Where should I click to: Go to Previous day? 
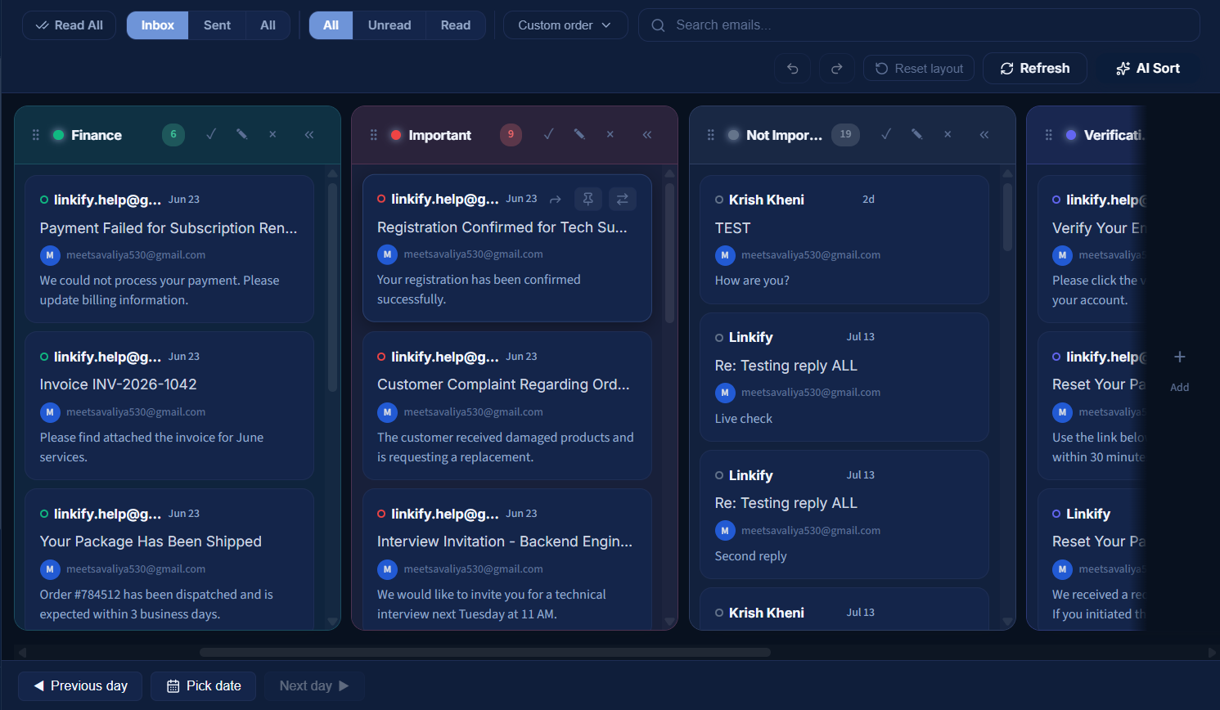coord(80,686)
